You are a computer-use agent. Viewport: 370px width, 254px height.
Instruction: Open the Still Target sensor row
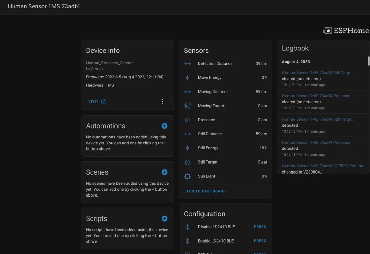point(225,162)
